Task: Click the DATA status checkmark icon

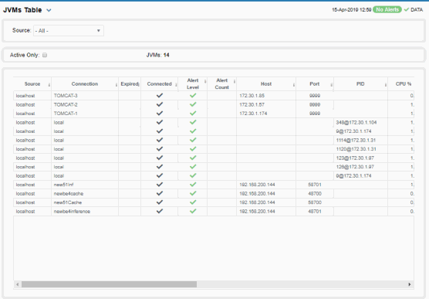Action: pos(407,9)
